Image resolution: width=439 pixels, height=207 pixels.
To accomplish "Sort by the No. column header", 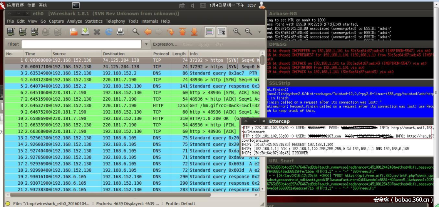I will 14,54.
